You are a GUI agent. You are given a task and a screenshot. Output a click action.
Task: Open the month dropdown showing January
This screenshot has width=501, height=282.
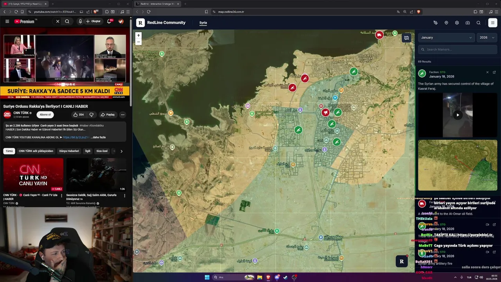tap(446, 38)
